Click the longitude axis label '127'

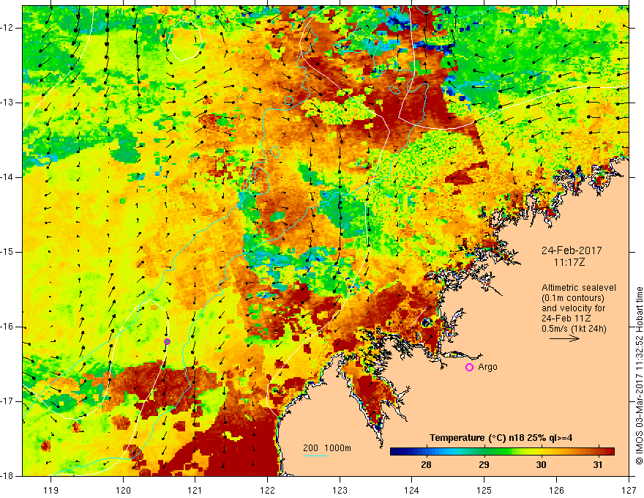[x=629, y=490]
